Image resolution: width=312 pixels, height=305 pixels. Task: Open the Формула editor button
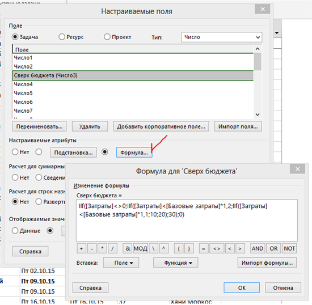click(134, 152)
